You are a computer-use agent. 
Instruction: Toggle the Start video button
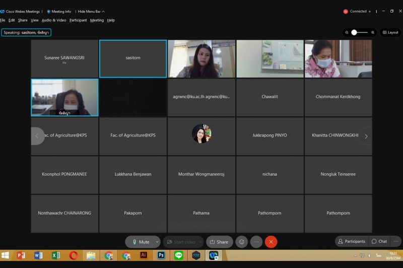[181, 242]
